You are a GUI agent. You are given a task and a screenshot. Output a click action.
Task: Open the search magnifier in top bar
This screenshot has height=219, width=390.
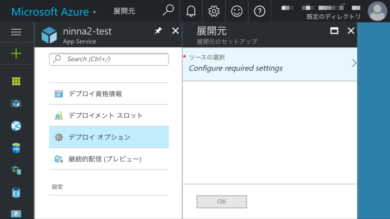point(168,10)
